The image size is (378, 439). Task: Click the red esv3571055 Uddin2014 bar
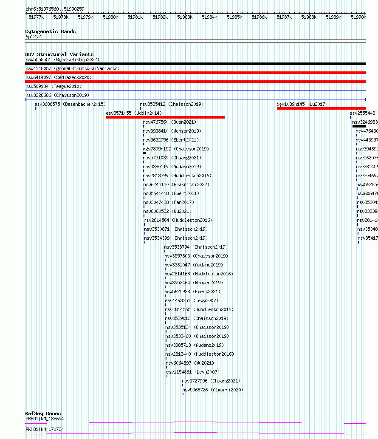point(165,117)
